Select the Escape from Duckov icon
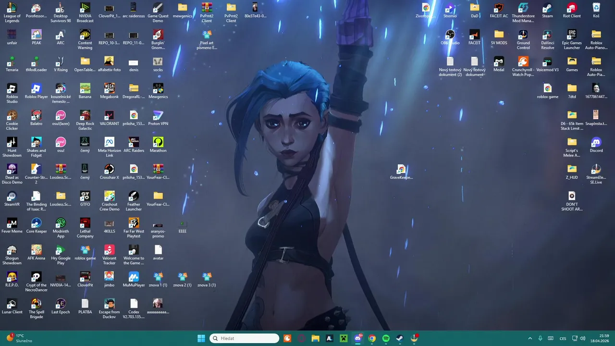 109,309
